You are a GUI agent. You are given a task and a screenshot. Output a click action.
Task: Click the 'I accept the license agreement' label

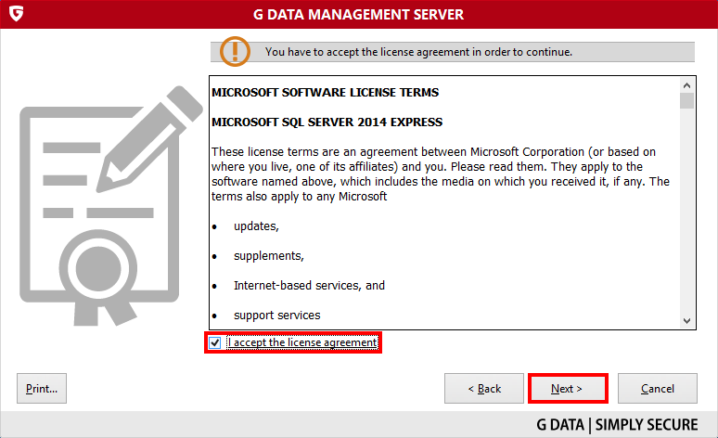[302, 342]
